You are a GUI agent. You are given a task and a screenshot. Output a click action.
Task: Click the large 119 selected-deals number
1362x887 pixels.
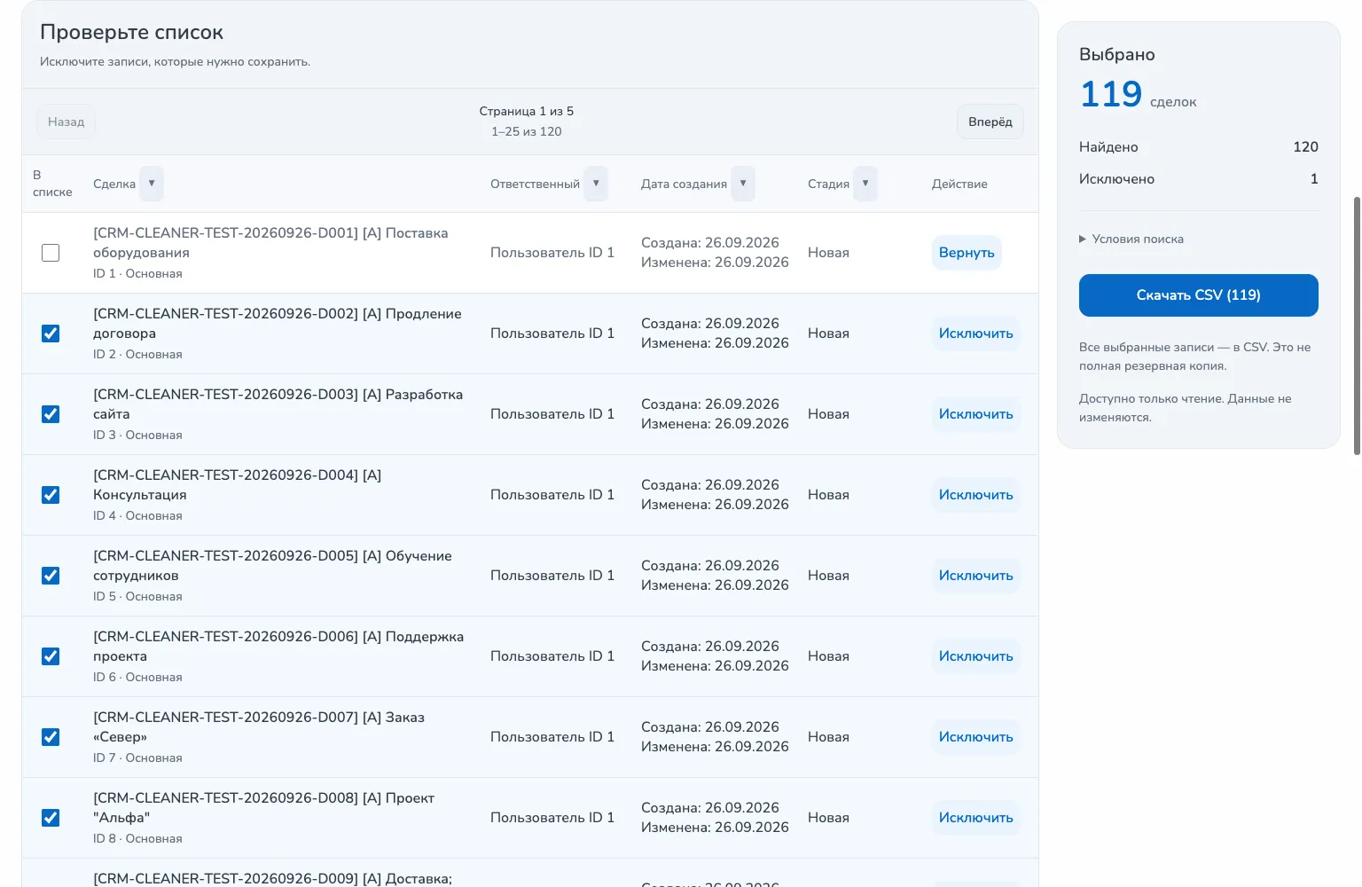click(1111, 94)
